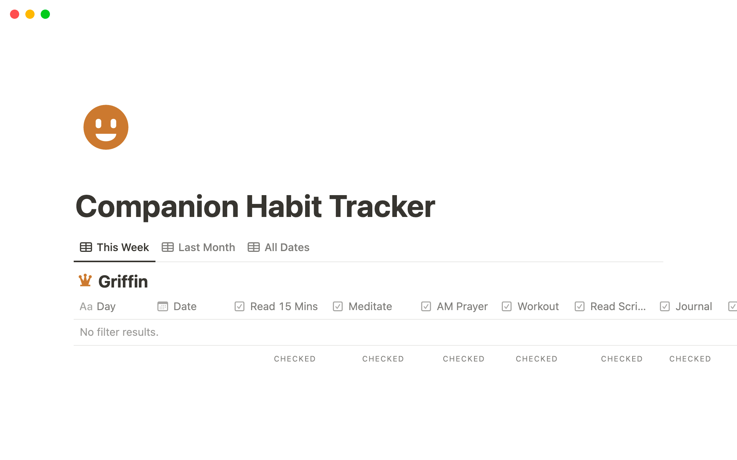Viewport: 737px width, 460px height.
Task: Toggle the Meditate habit checkbox
Action: point(338,306)
